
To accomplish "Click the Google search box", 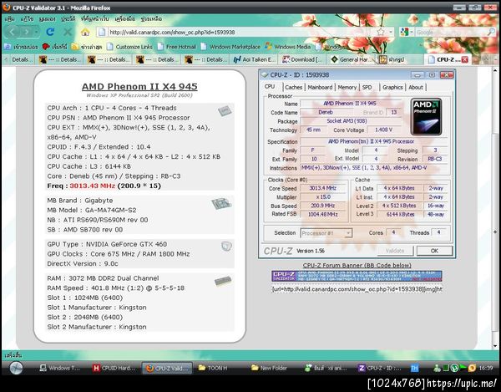I will pos(451,32).
